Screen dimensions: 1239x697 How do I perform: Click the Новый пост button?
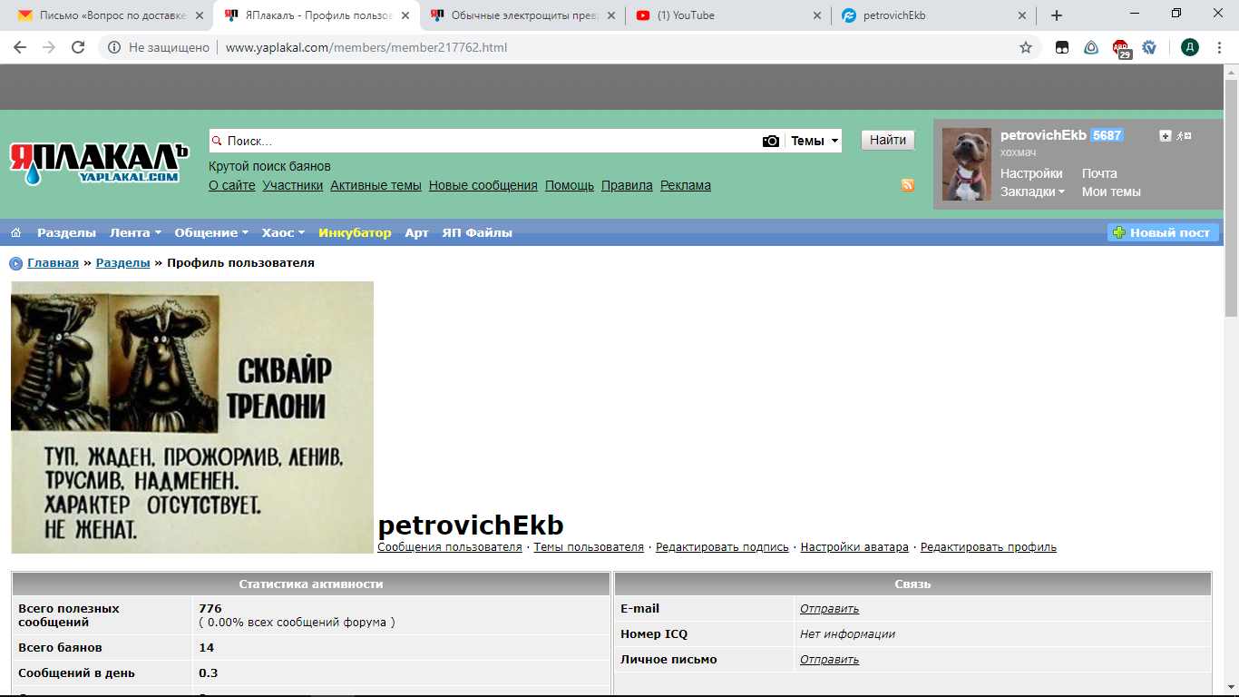click(1162, 233)
